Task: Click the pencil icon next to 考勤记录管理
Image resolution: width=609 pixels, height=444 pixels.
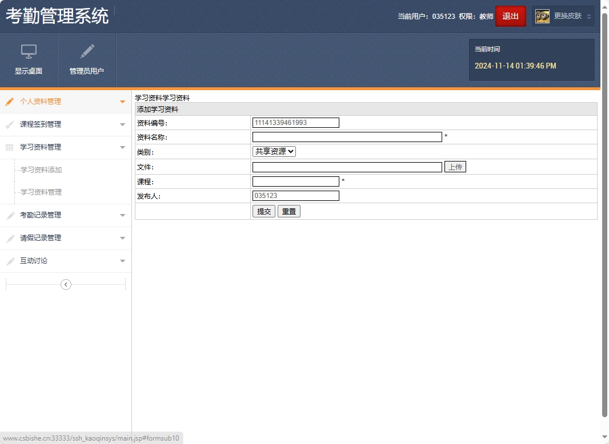Action: point(9,215)
